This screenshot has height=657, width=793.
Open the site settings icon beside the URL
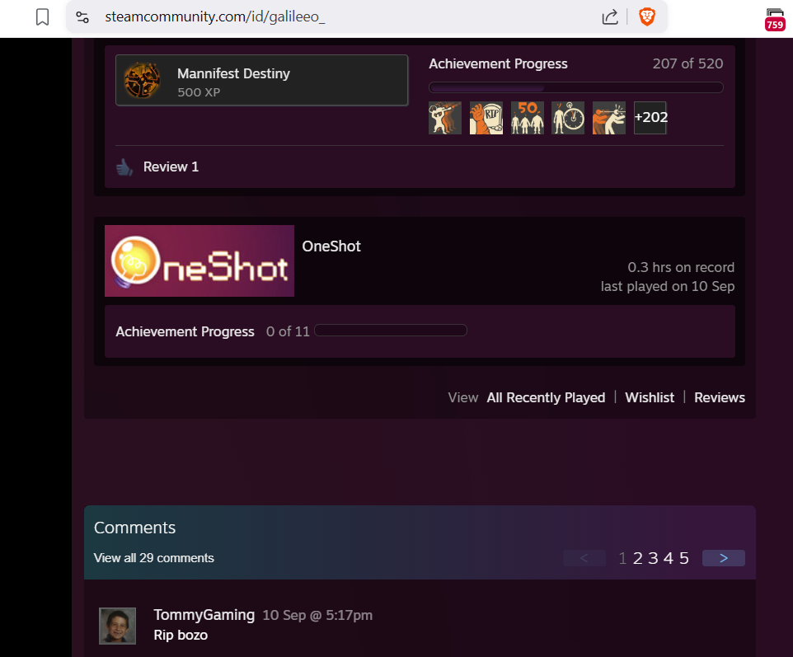82,17
